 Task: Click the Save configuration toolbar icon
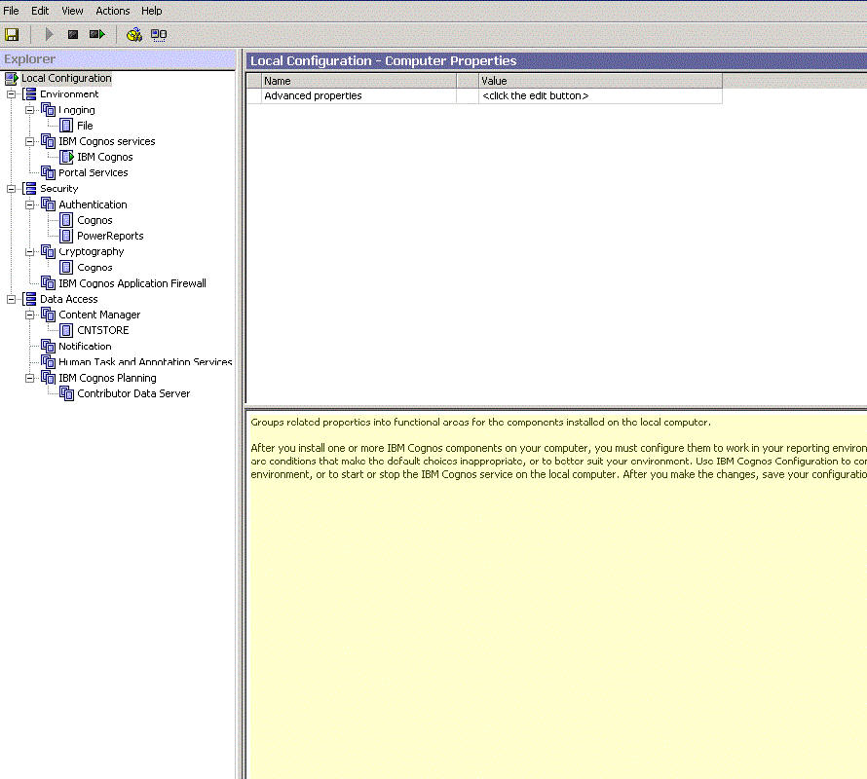coord(12,35)
